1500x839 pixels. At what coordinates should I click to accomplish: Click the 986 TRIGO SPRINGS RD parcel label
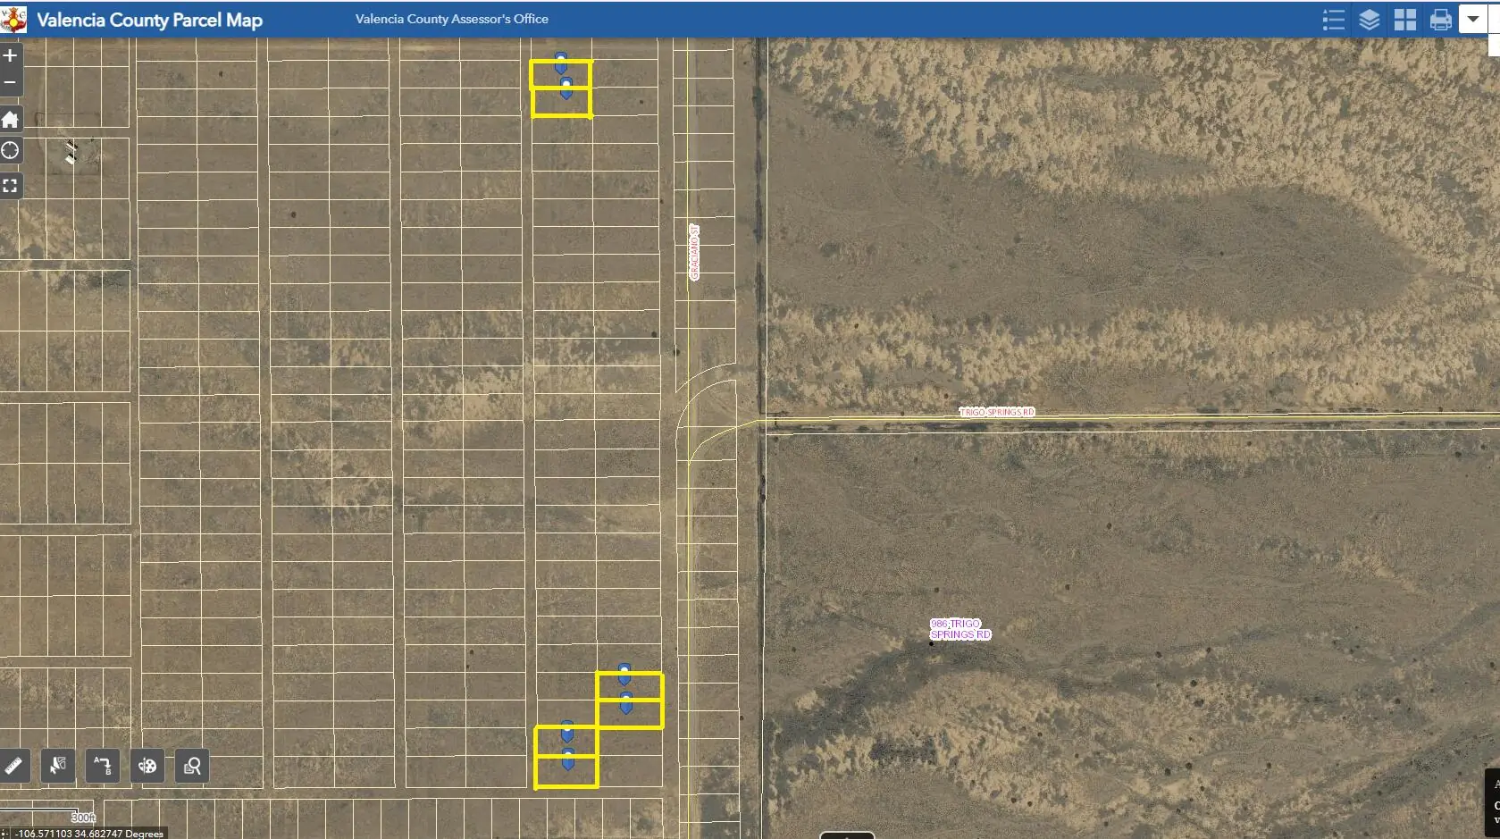(959, 629)
